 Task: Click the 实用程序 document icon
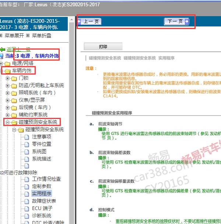(27, 194)
